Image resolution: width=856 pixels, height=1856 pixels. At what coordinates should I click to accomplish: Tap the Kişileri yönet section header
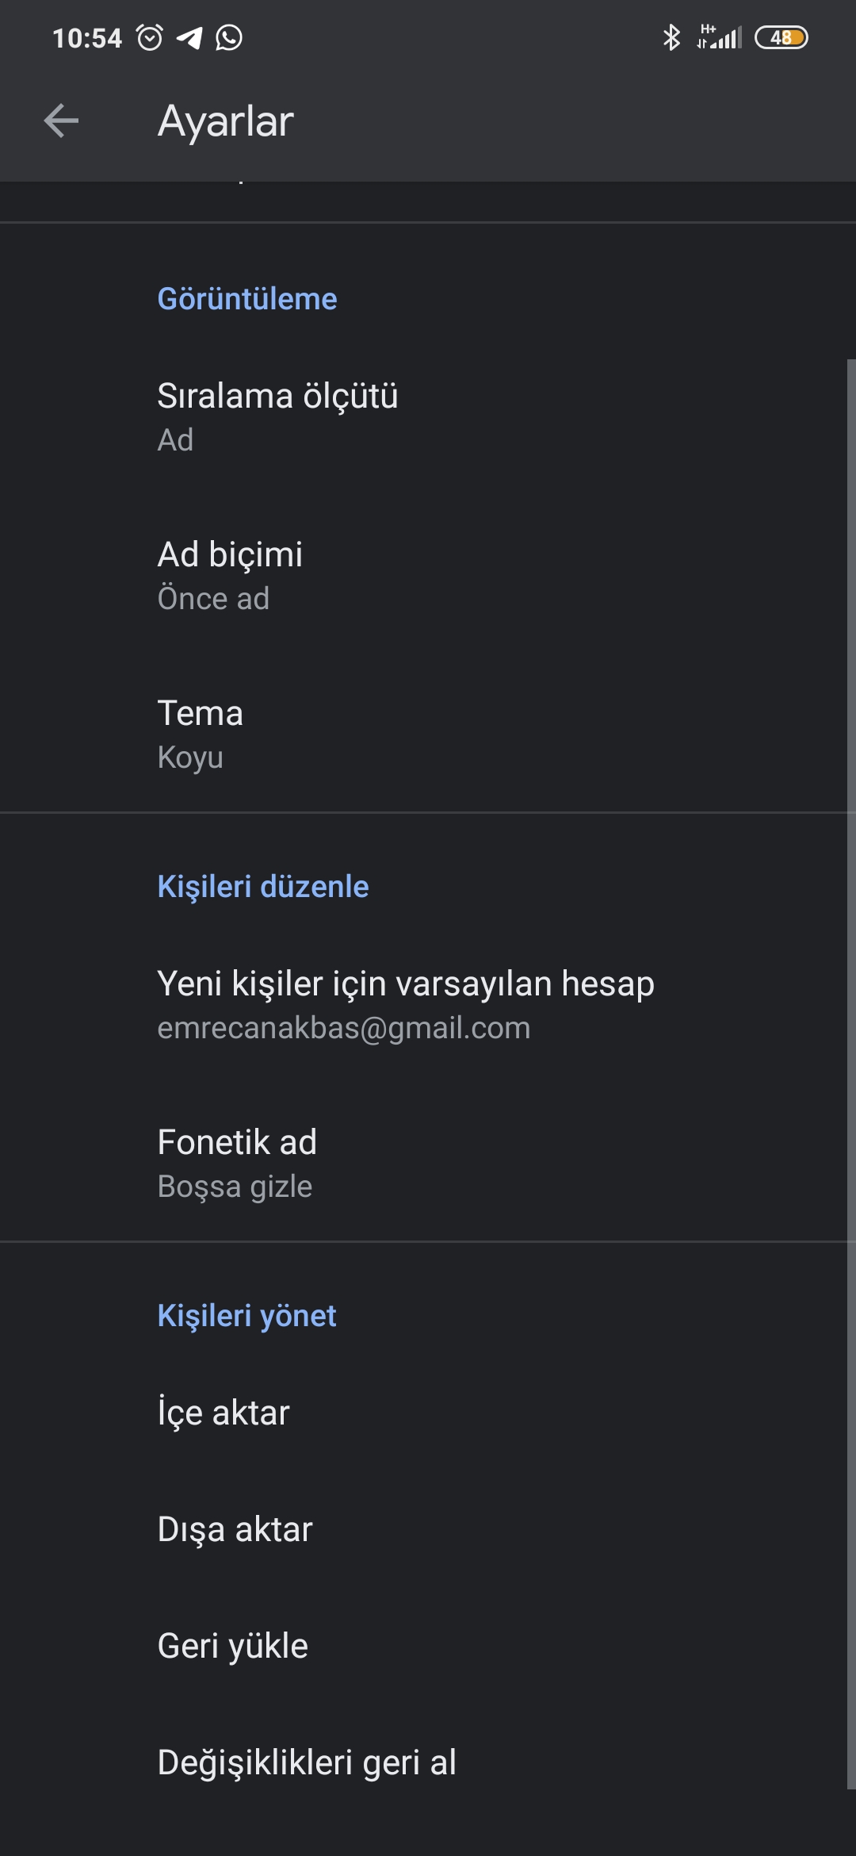247,1316
